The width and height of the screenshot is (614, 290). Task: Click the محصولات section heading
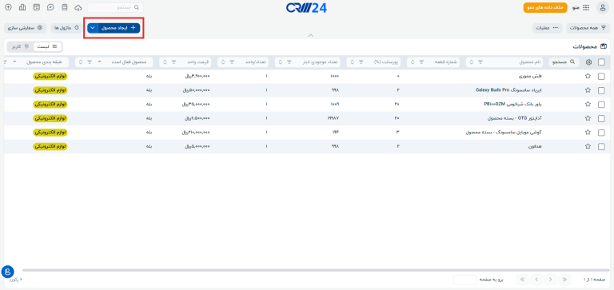(590, 46)
